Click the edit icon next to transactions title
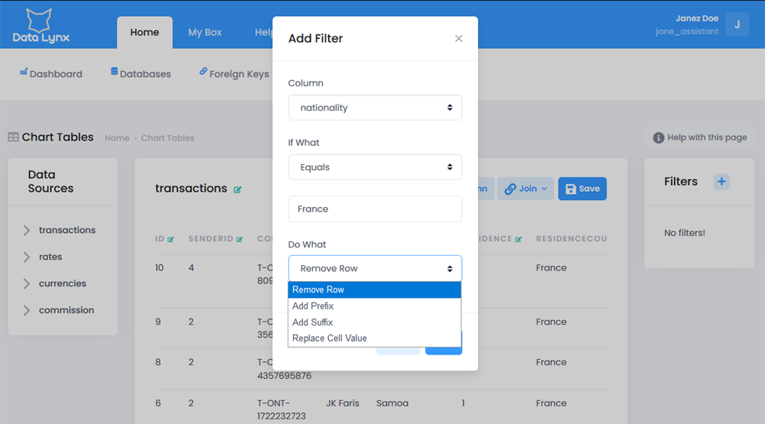 (238, 189)
